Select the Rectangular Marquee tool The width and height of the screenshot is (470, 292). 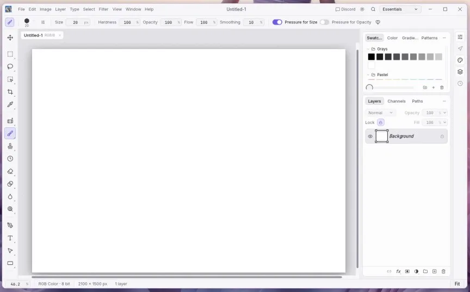[10, 54]
